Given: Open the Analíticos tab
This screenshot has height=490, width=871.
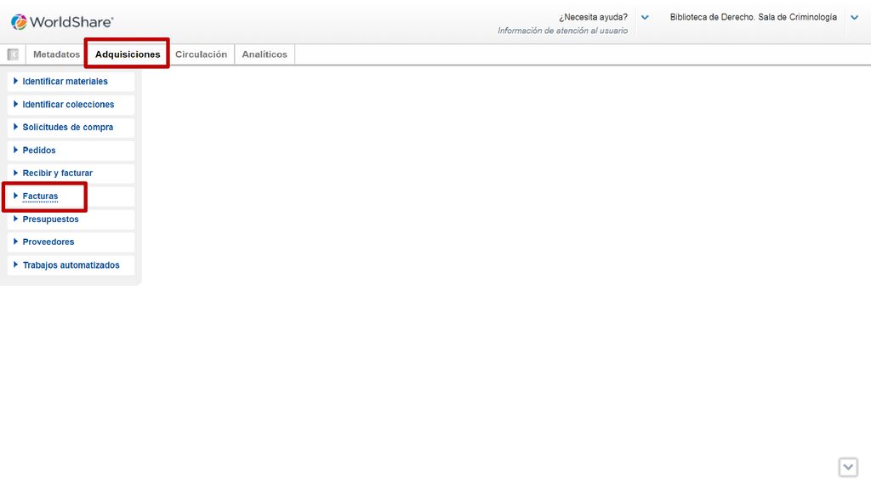Looking at the screenshot, I should click(265, 54).
